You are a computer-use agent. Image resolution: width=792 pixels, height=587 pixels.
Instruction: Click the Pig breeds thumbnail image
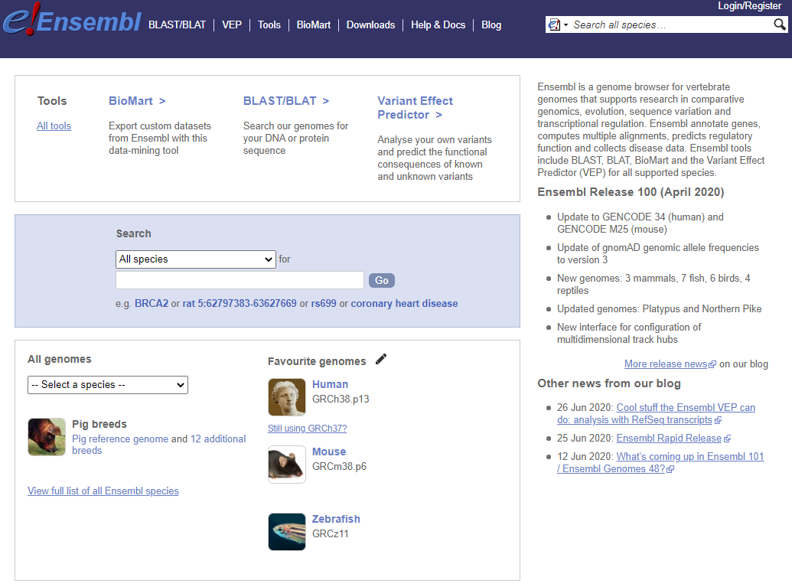pos(47,437)
